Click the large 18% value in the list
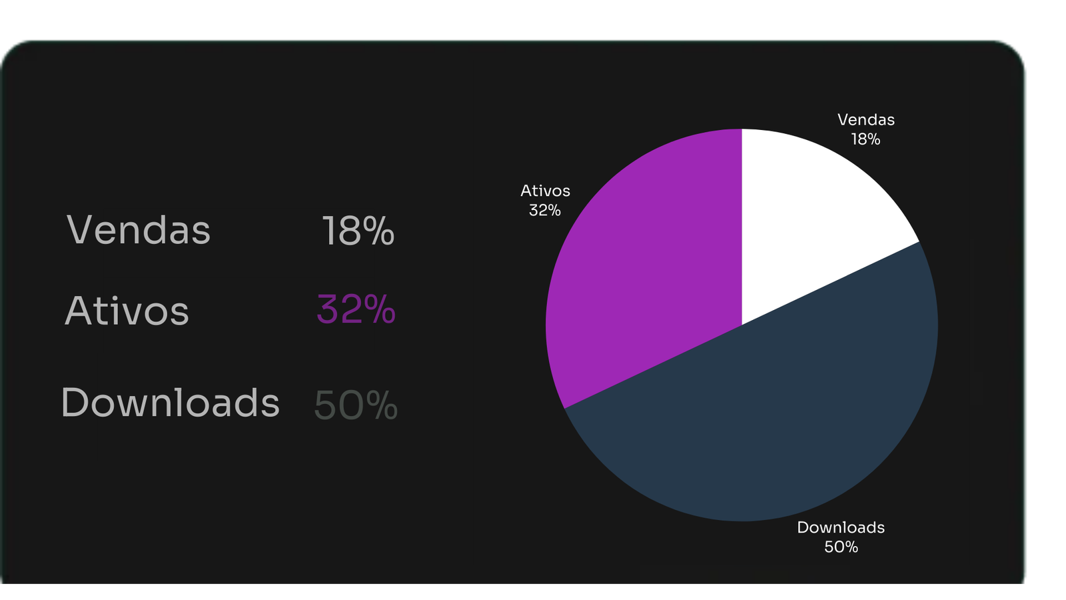 358,231
